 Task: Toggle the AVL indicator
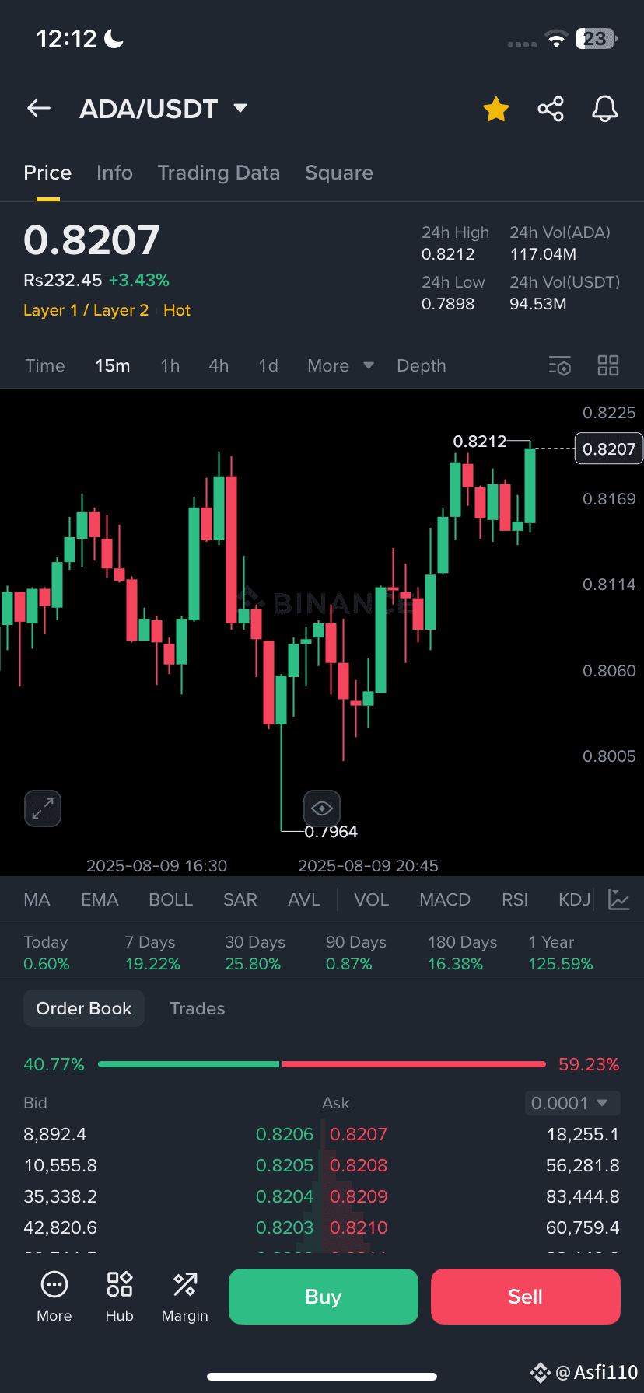pyautogui.click(x=304, y=899)
